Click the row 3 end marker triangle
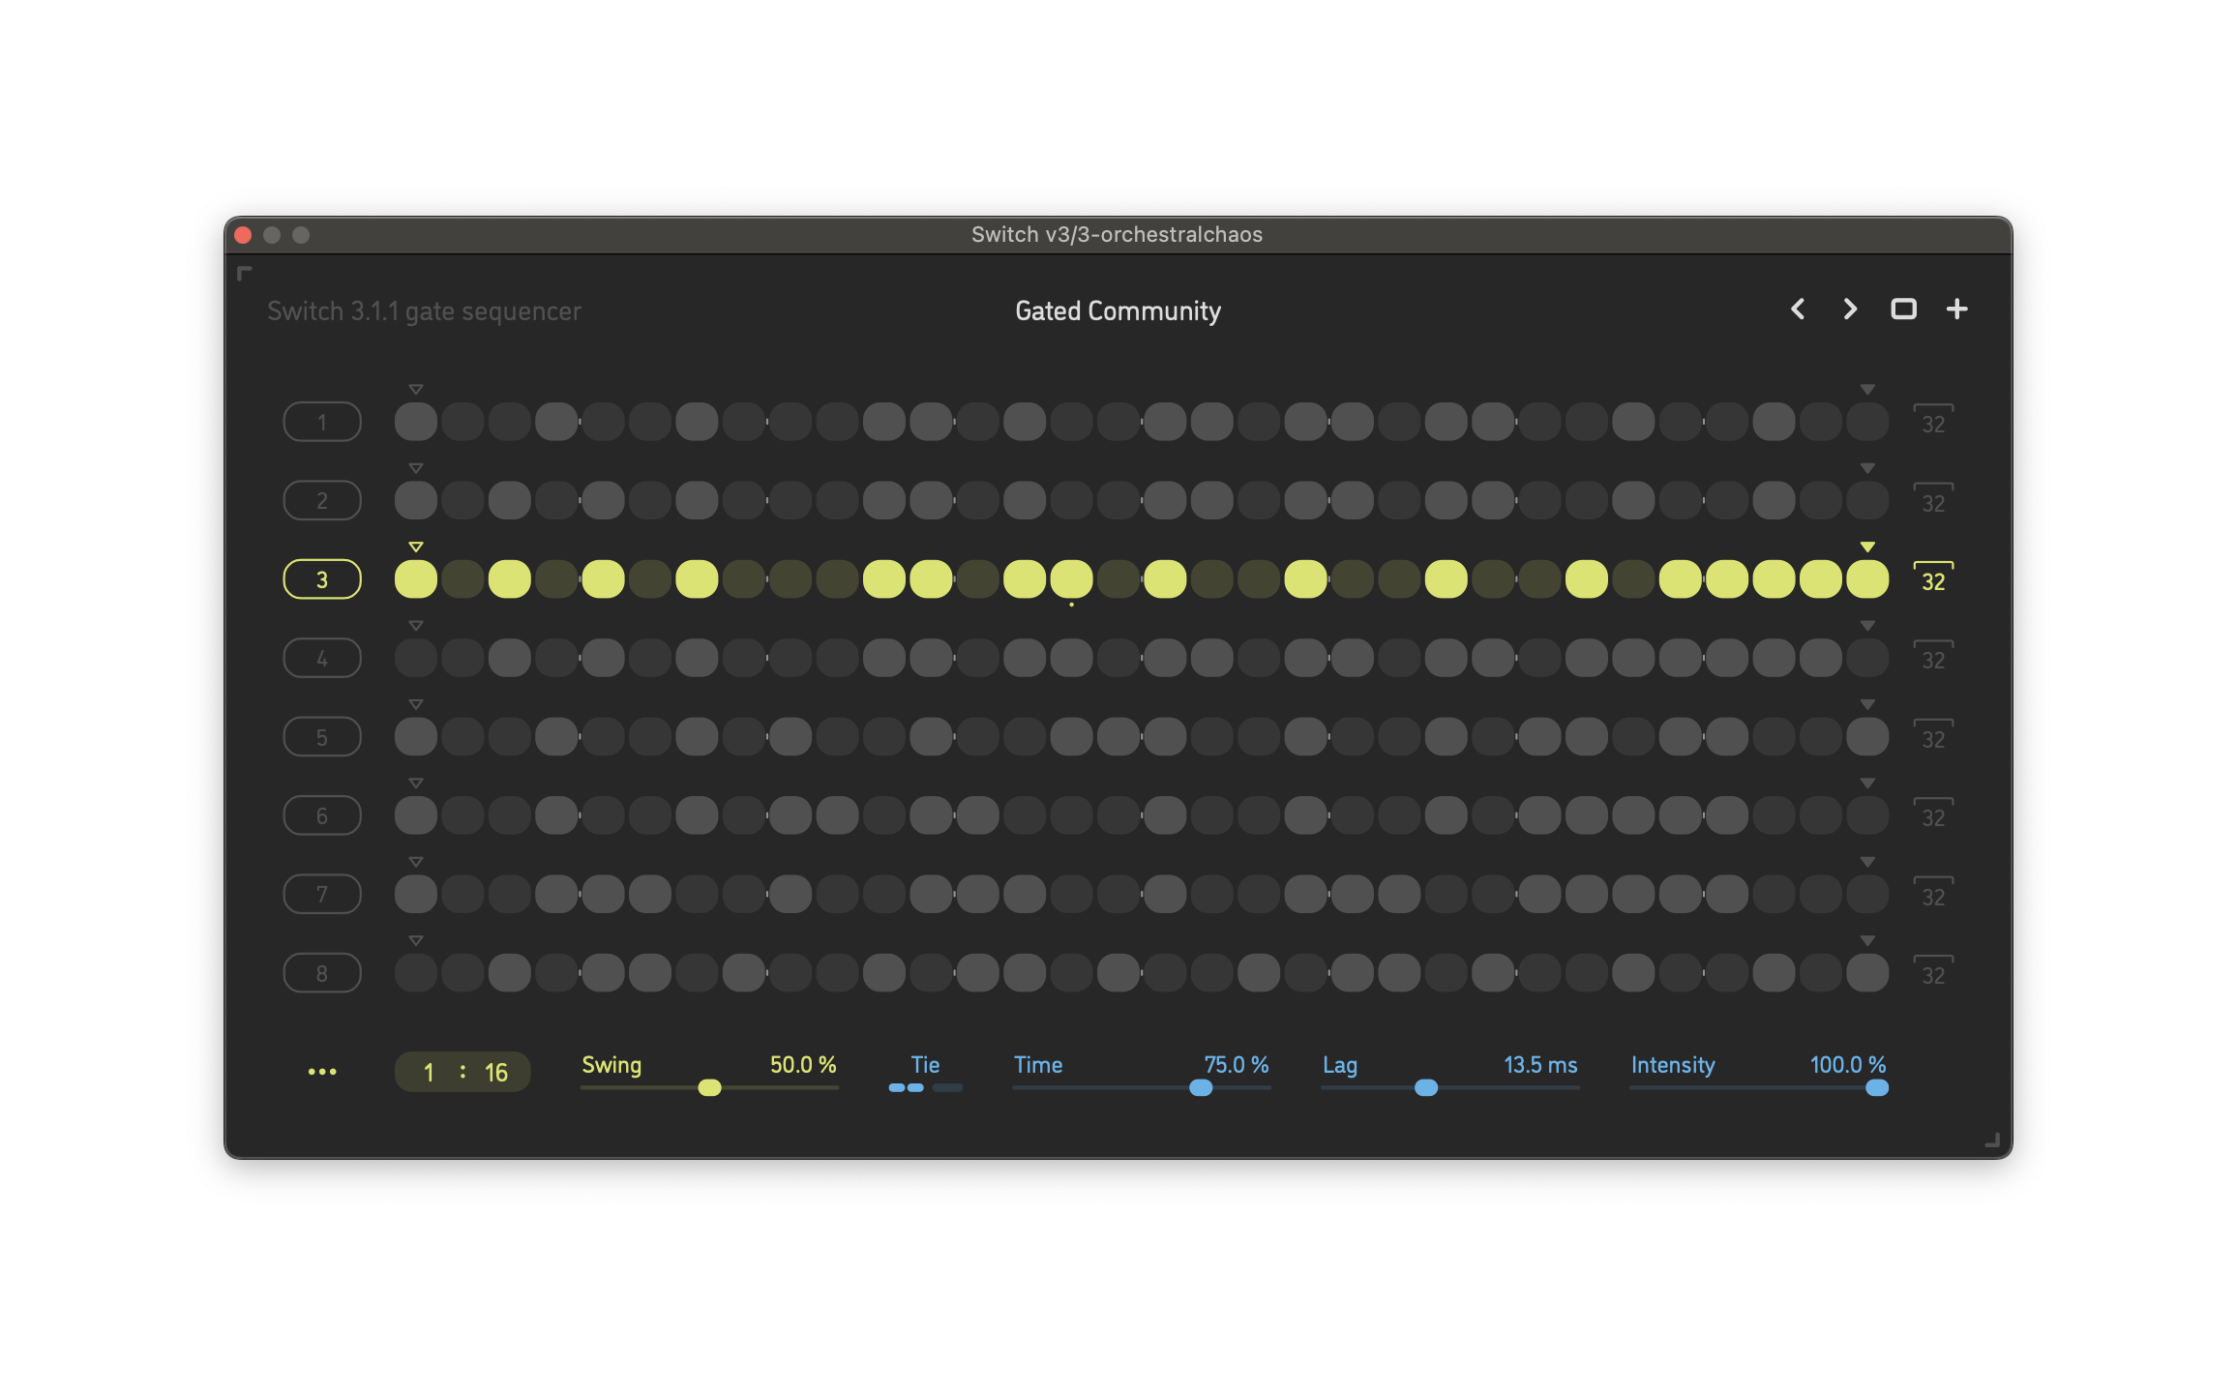 tap(1867, 547)
